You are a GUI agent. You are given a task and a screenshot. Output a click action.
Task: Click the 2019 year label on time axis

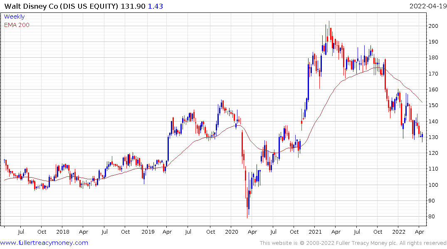click(148, 232)
